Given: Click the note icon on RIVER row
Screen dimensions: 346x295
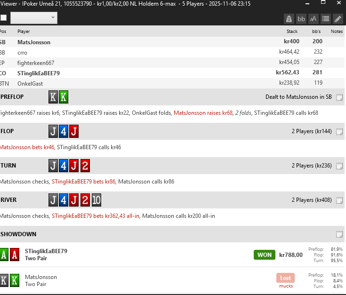Looking at the screenshot, I should point(339,200).
